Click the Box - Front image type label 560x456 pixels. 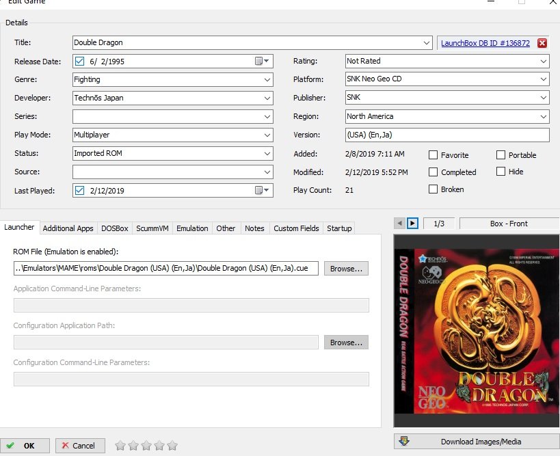[509, 224]
